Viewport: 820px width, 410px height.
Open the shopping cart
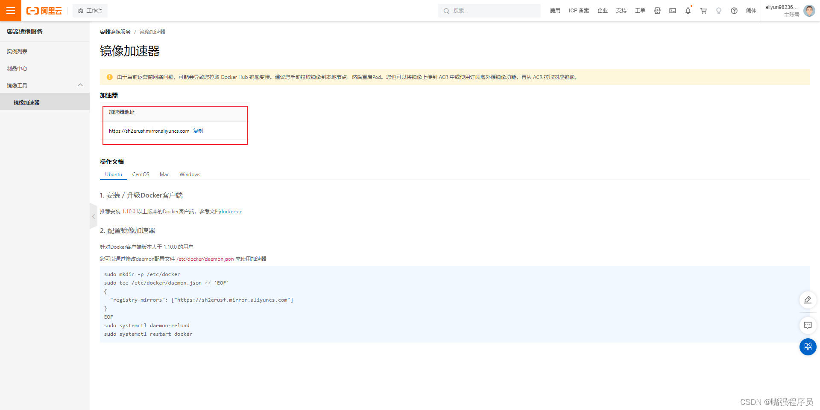click(x=703, y=11)
